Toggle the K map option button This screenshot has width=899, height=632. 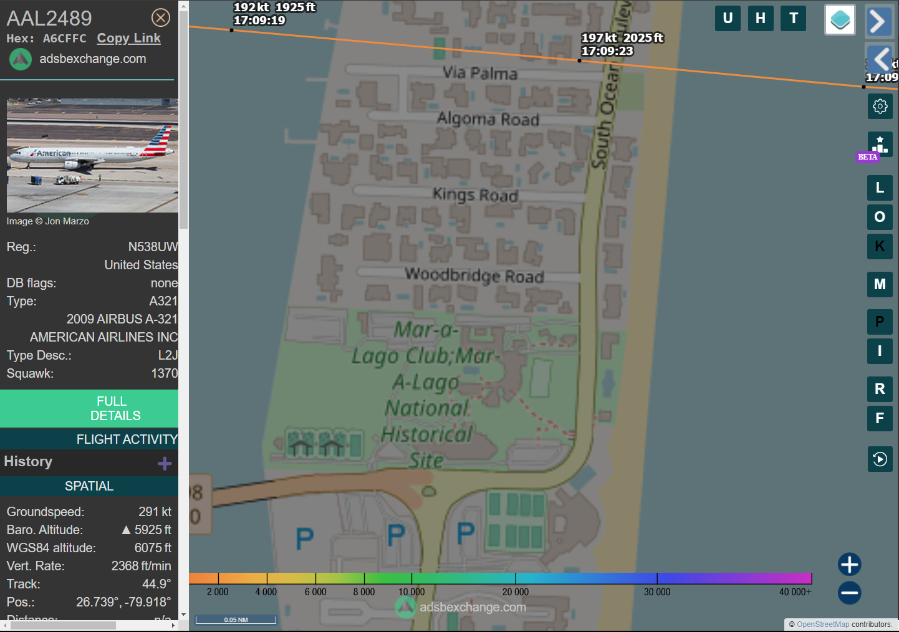click(880, 246)
